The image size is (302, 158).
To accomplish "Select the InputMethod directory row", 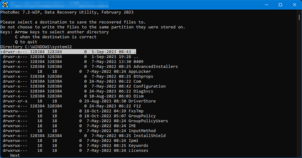I will click(x=79, y=131).
